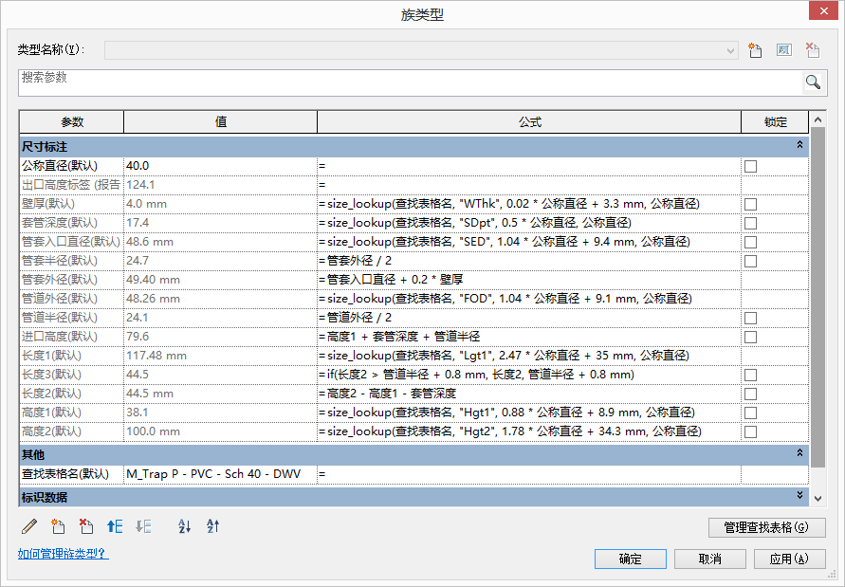Click the delete type icon at top

pos(813,50)
